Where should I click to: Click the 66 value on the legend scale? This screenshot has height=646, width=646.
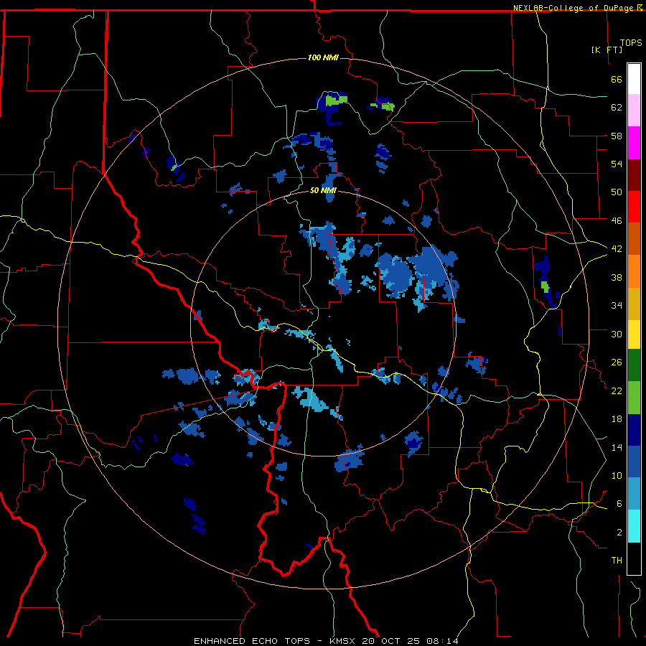tap(617, 79)
